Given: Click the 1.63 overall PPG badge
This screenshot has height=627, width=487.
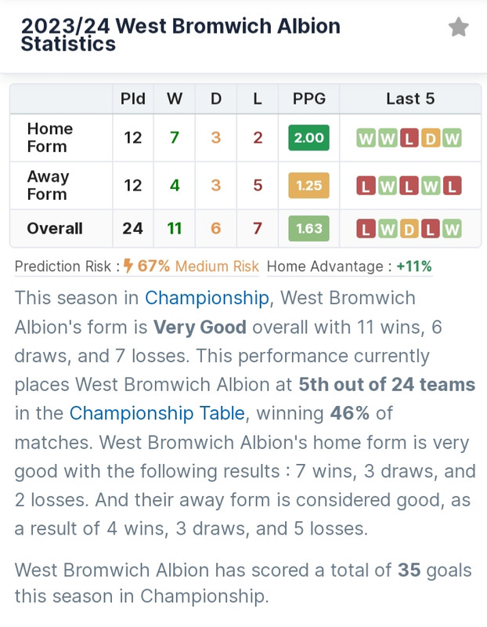Looking at the screenshot, I should click(308, 228).
